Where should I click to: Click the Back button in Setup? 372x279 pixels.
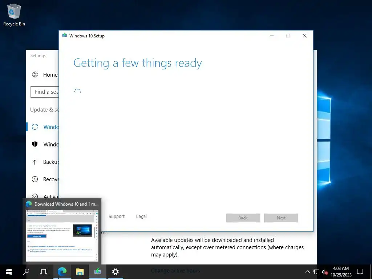tap(243, 218)
